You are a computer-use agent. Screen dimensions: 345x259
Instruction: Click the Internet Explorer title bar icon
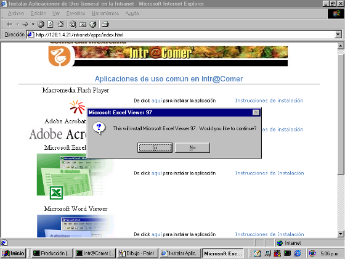(x=4, y=4)
